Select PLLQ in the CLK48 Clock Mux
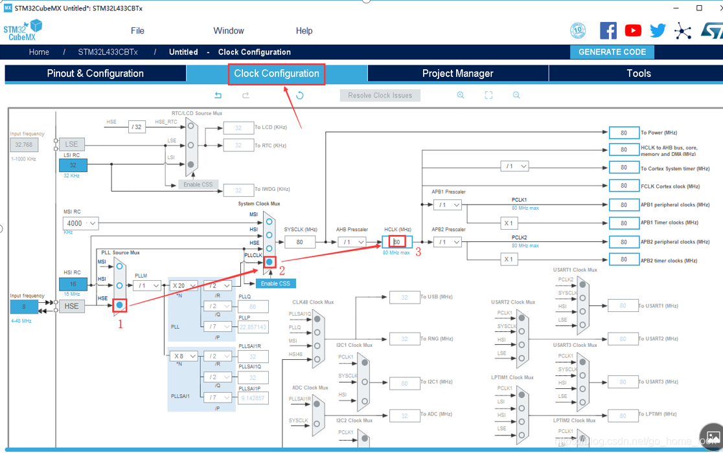 tap(317, 332)
